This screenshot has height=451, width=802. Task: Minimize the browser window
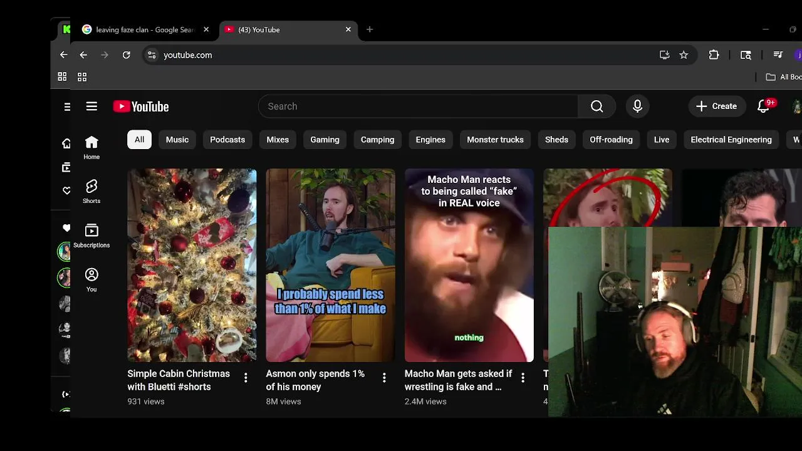tap(765, 29)
